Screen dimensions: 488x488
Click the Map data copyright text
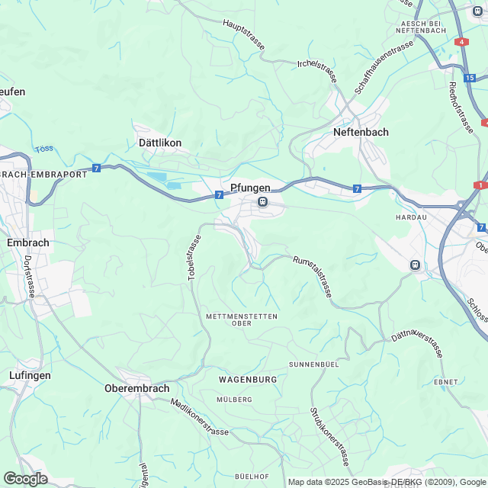click(x=388, y=483)
